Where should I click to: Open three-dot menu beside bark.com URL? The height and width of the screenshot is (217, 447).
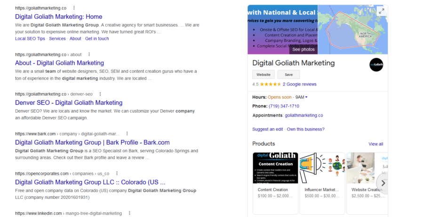(127, 133)
